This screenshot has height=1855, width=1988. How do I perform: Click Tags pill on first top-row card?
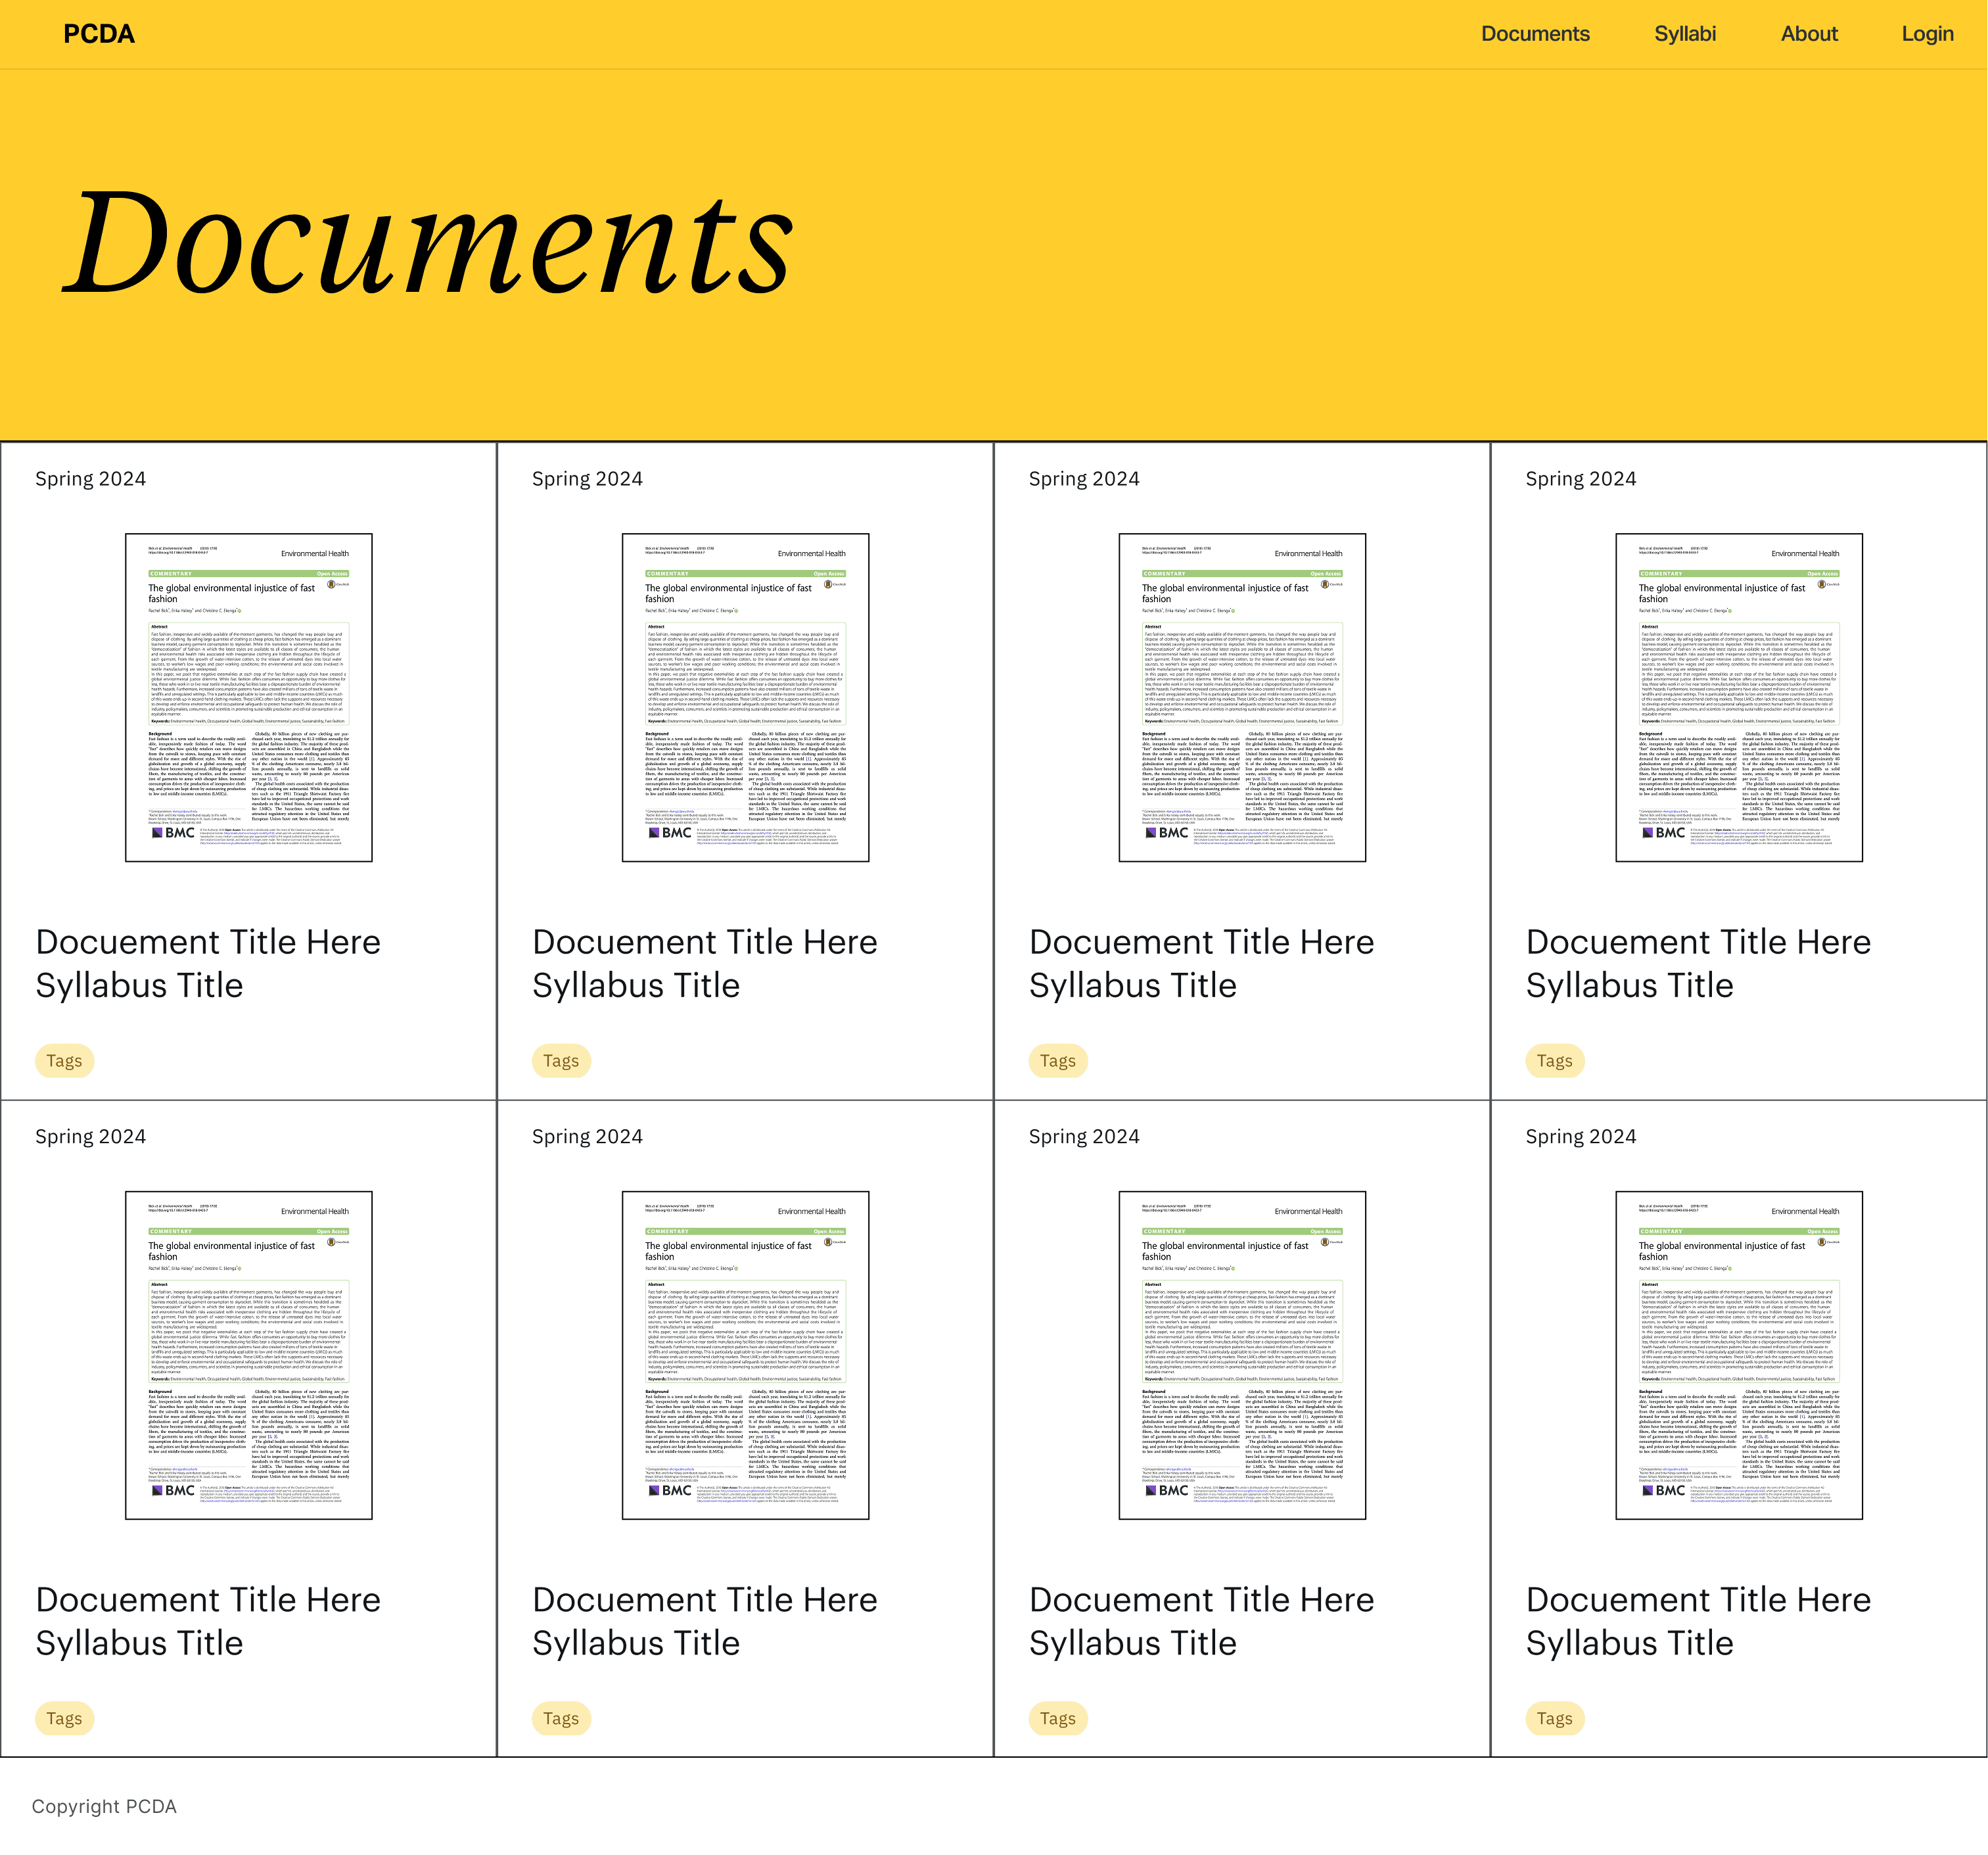pyautogui.click(x=64, y=1060)
